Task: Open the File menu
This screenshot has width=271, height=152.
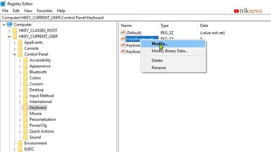Action: [x=5, y=11]
